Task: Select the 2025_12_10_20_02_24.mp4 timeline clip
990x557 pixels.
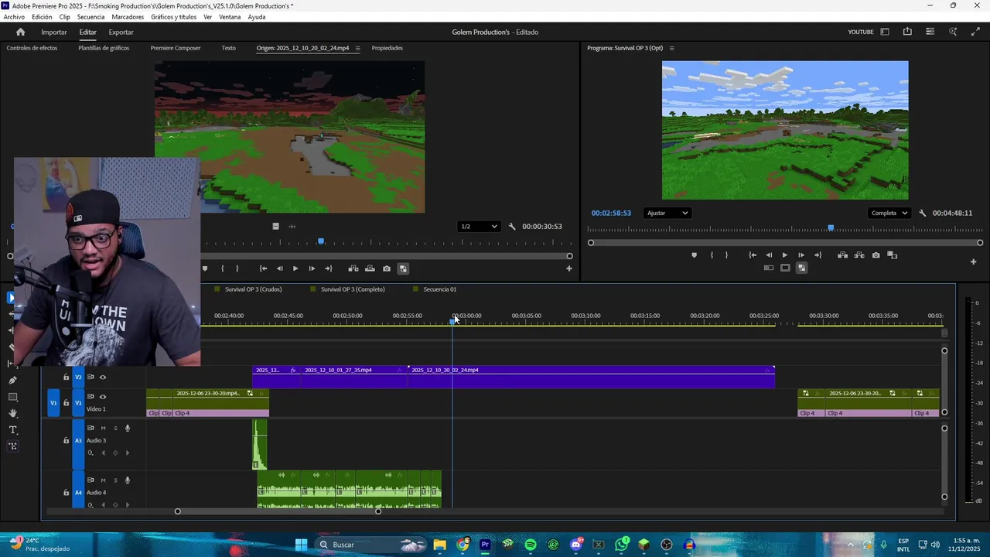Action: [591, 377]
